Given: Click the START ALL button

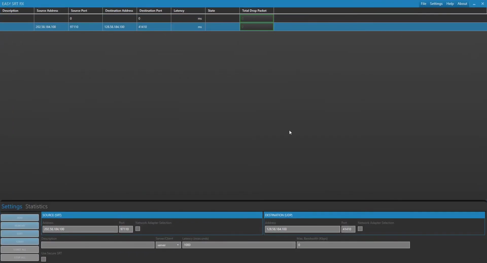Looking at the screenshot, I should (x=20, y=250).
